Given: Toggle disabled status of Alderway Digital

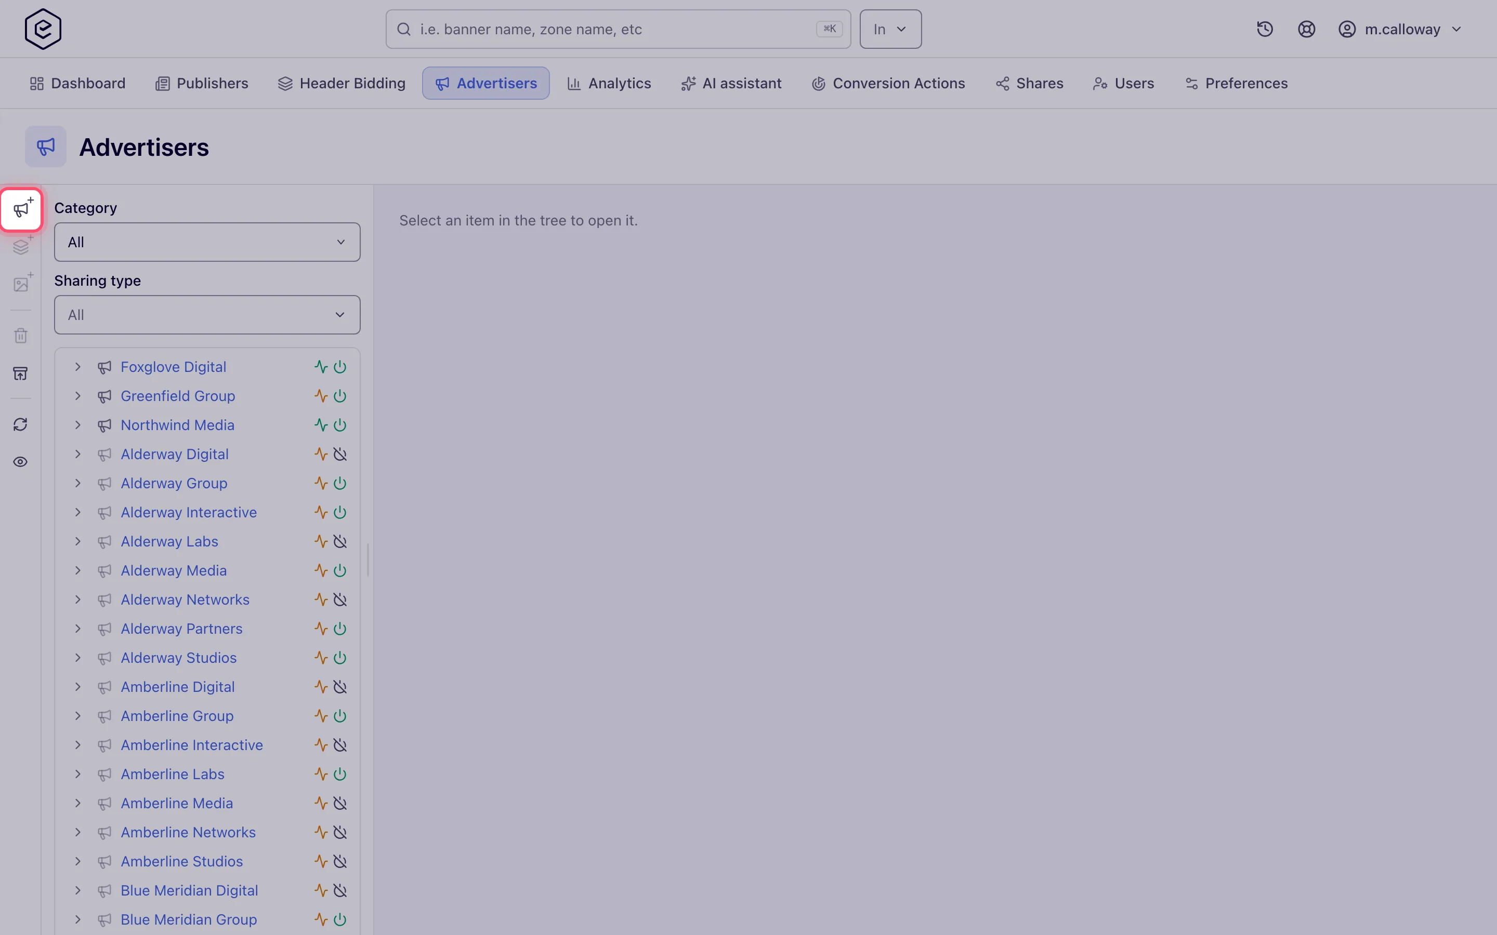Looking at the screenshot, I should [x=339, y=454].
